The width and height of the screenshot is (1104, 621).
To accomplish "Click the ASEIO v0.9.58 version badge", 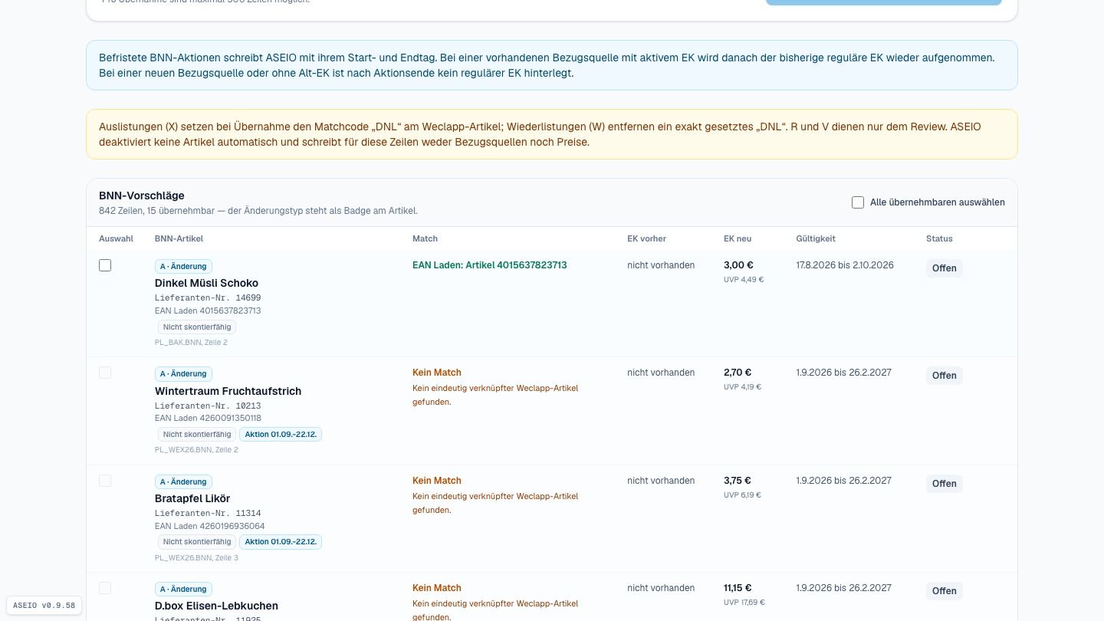I will pyautogui.click(x=44, y=606).
